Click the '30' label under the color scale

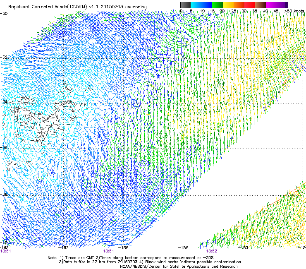(x=244, y=11)
